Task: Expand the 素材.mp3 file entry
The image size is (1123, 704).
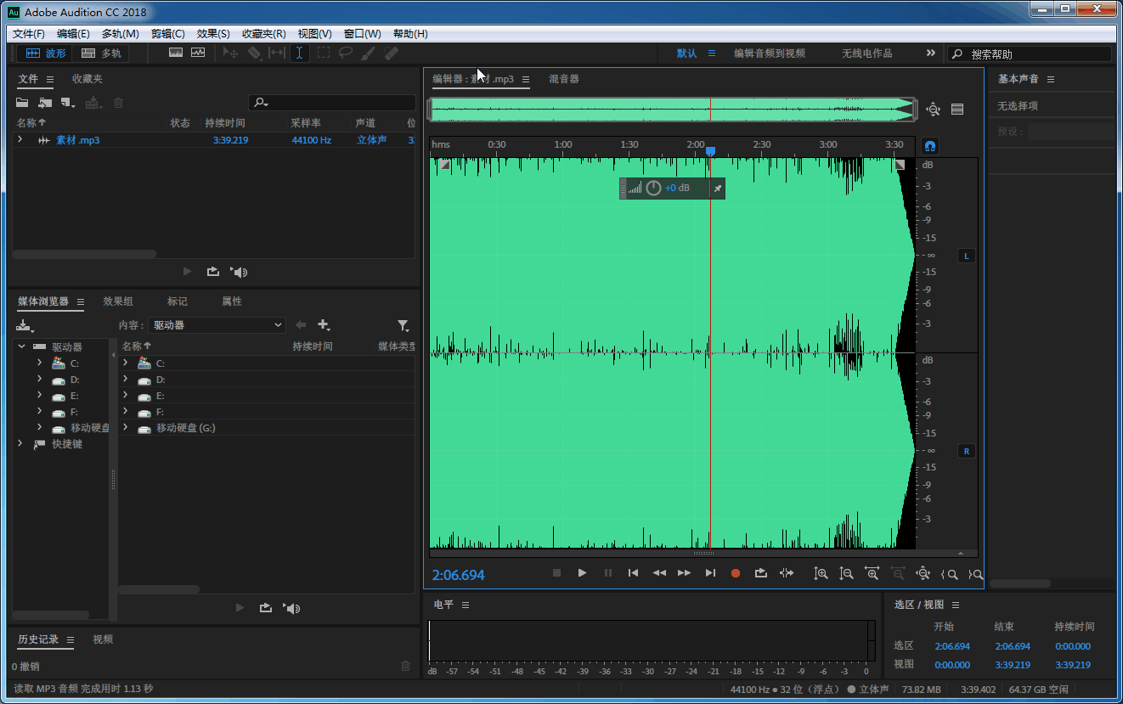Action: coord(20,139)
